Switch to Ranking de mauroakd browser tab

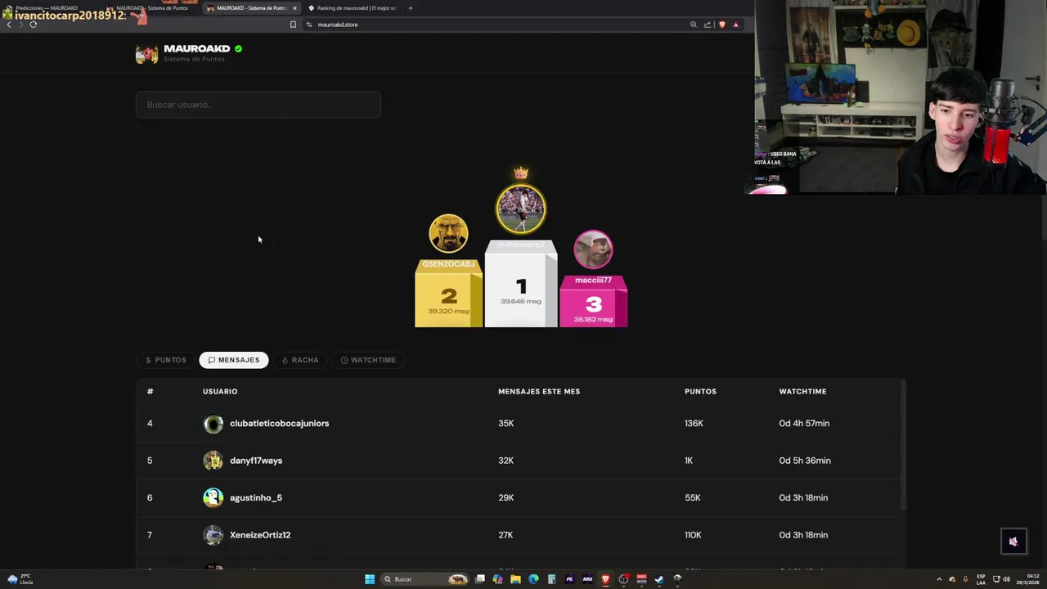(x=353, y=8)
